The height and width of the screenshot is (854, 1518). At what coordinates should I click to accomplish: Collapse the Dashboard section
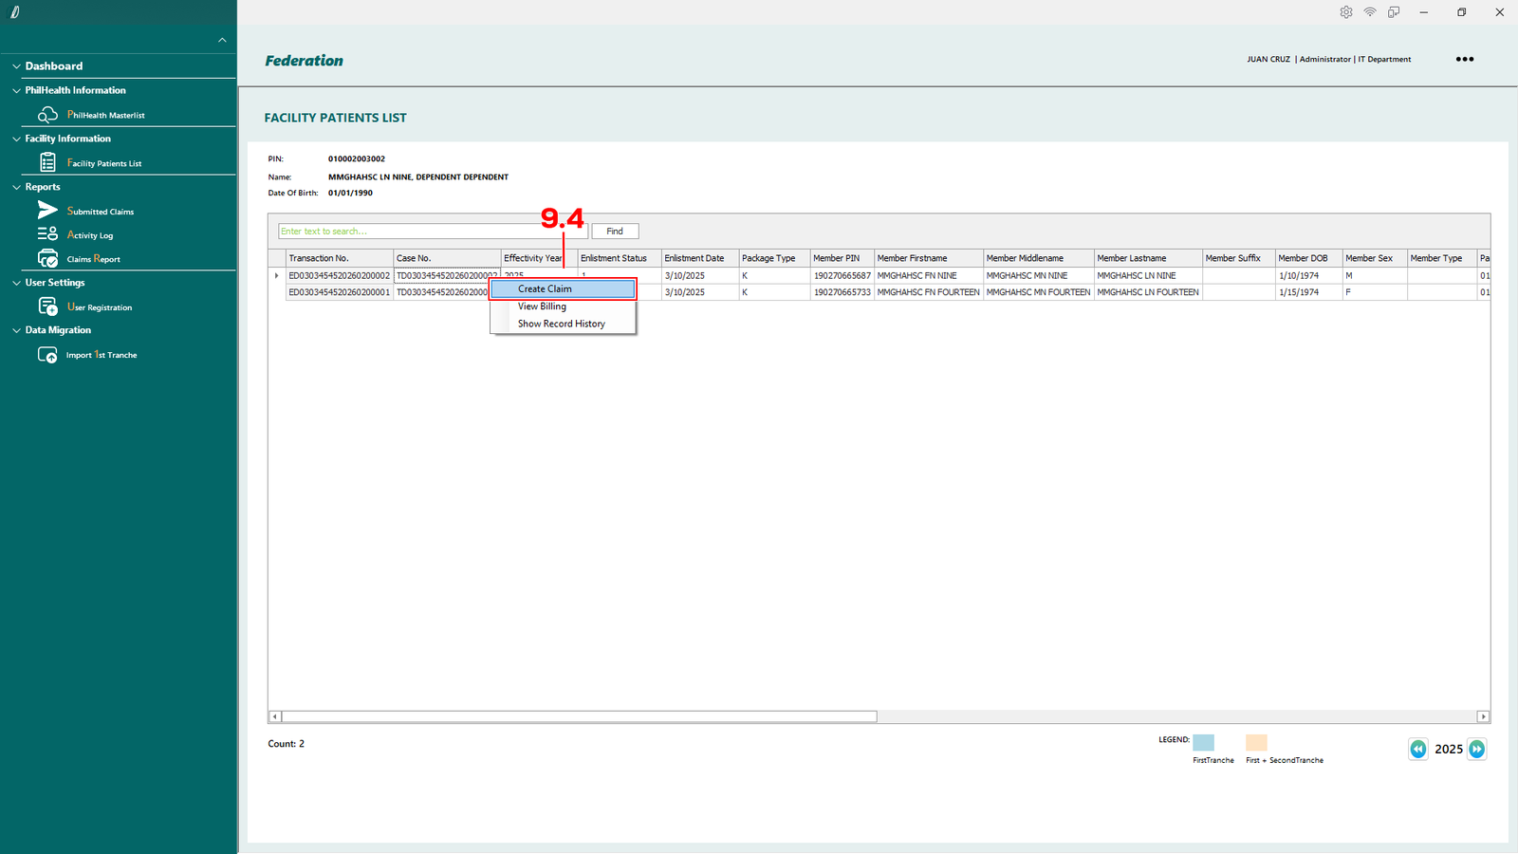coord(16,66)
